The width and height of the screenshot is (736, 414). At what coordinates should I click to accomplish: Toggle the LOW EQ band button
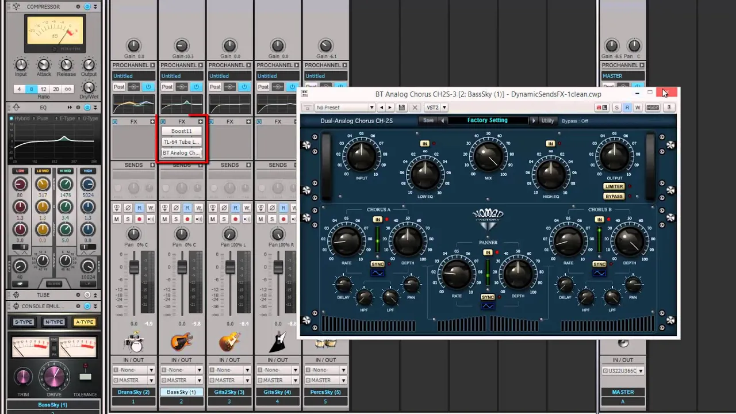click(x=20, y=171)
